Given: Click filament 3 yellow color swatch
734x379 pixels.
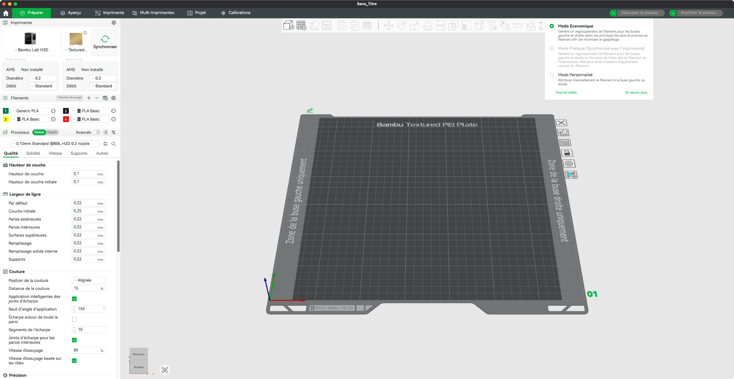Looking at the screenshot, I should pyautogui.click(x=6, y=119).
